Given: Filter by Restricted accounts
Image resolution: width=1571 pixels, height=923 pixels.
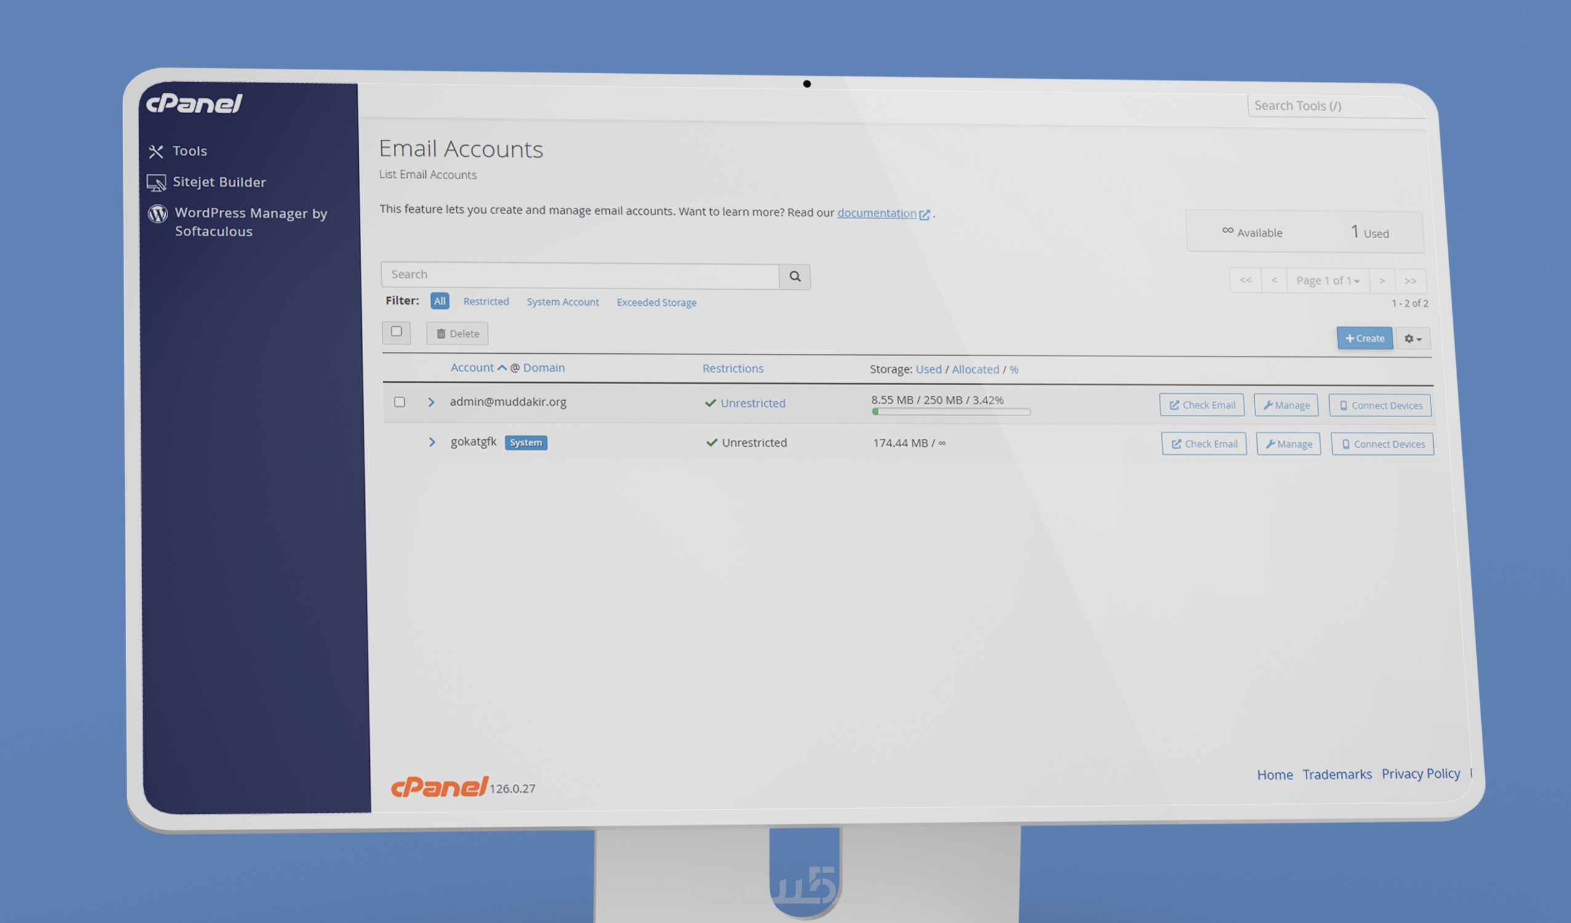Looking at the screenshot, I should (486, 302).
